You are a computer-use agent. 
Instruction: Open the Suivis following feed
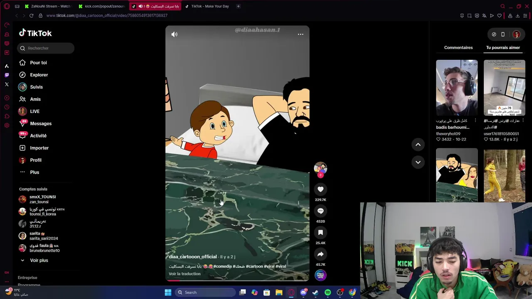coord(31,87)
